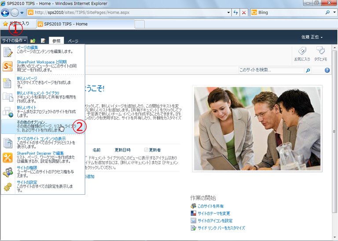Click the scrollbar up arrow

point(334,48)
